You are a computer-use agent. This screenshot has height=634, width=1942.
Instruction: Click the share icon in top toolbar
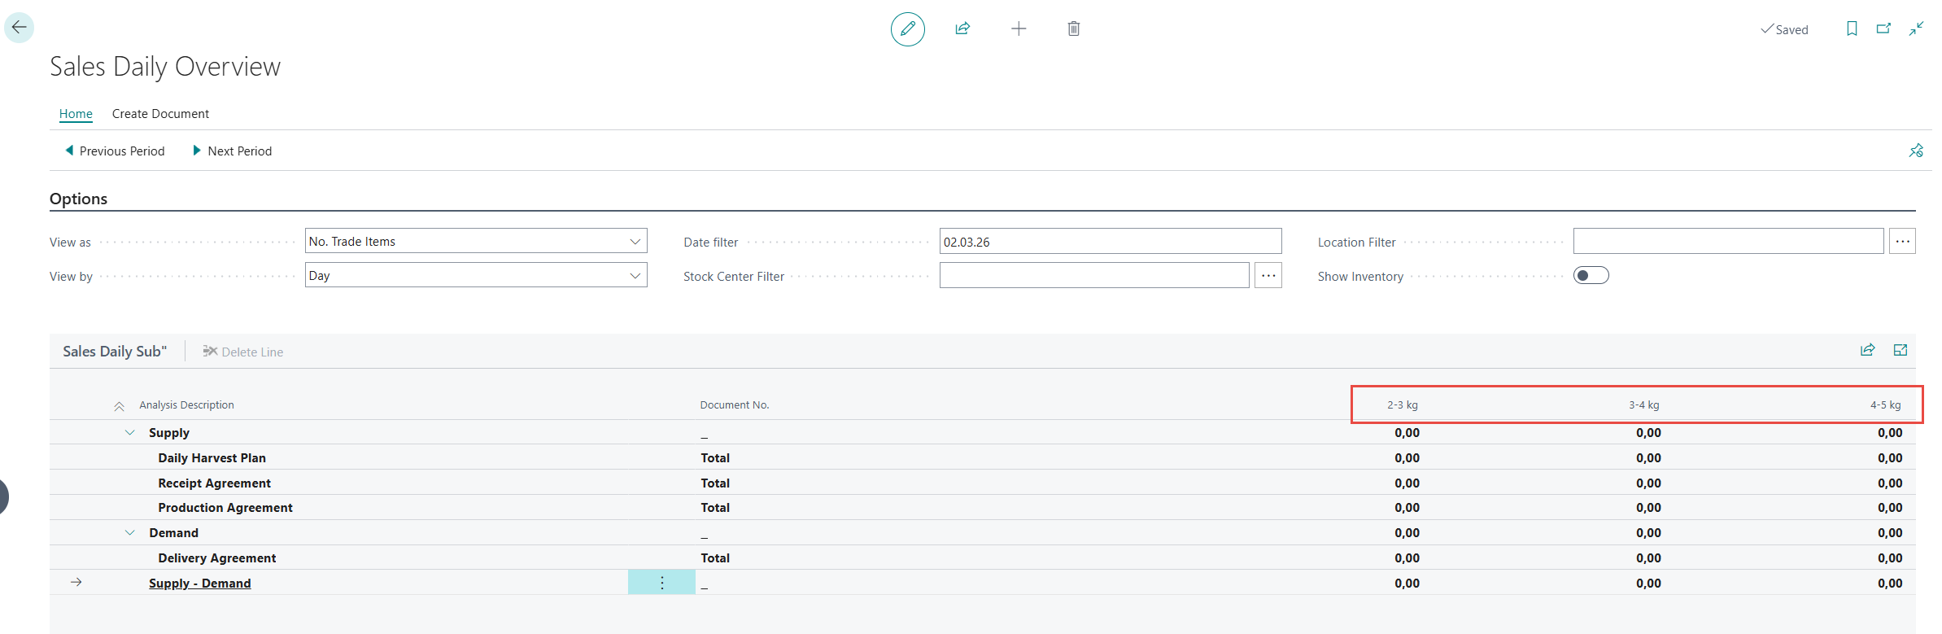[962, 29]
